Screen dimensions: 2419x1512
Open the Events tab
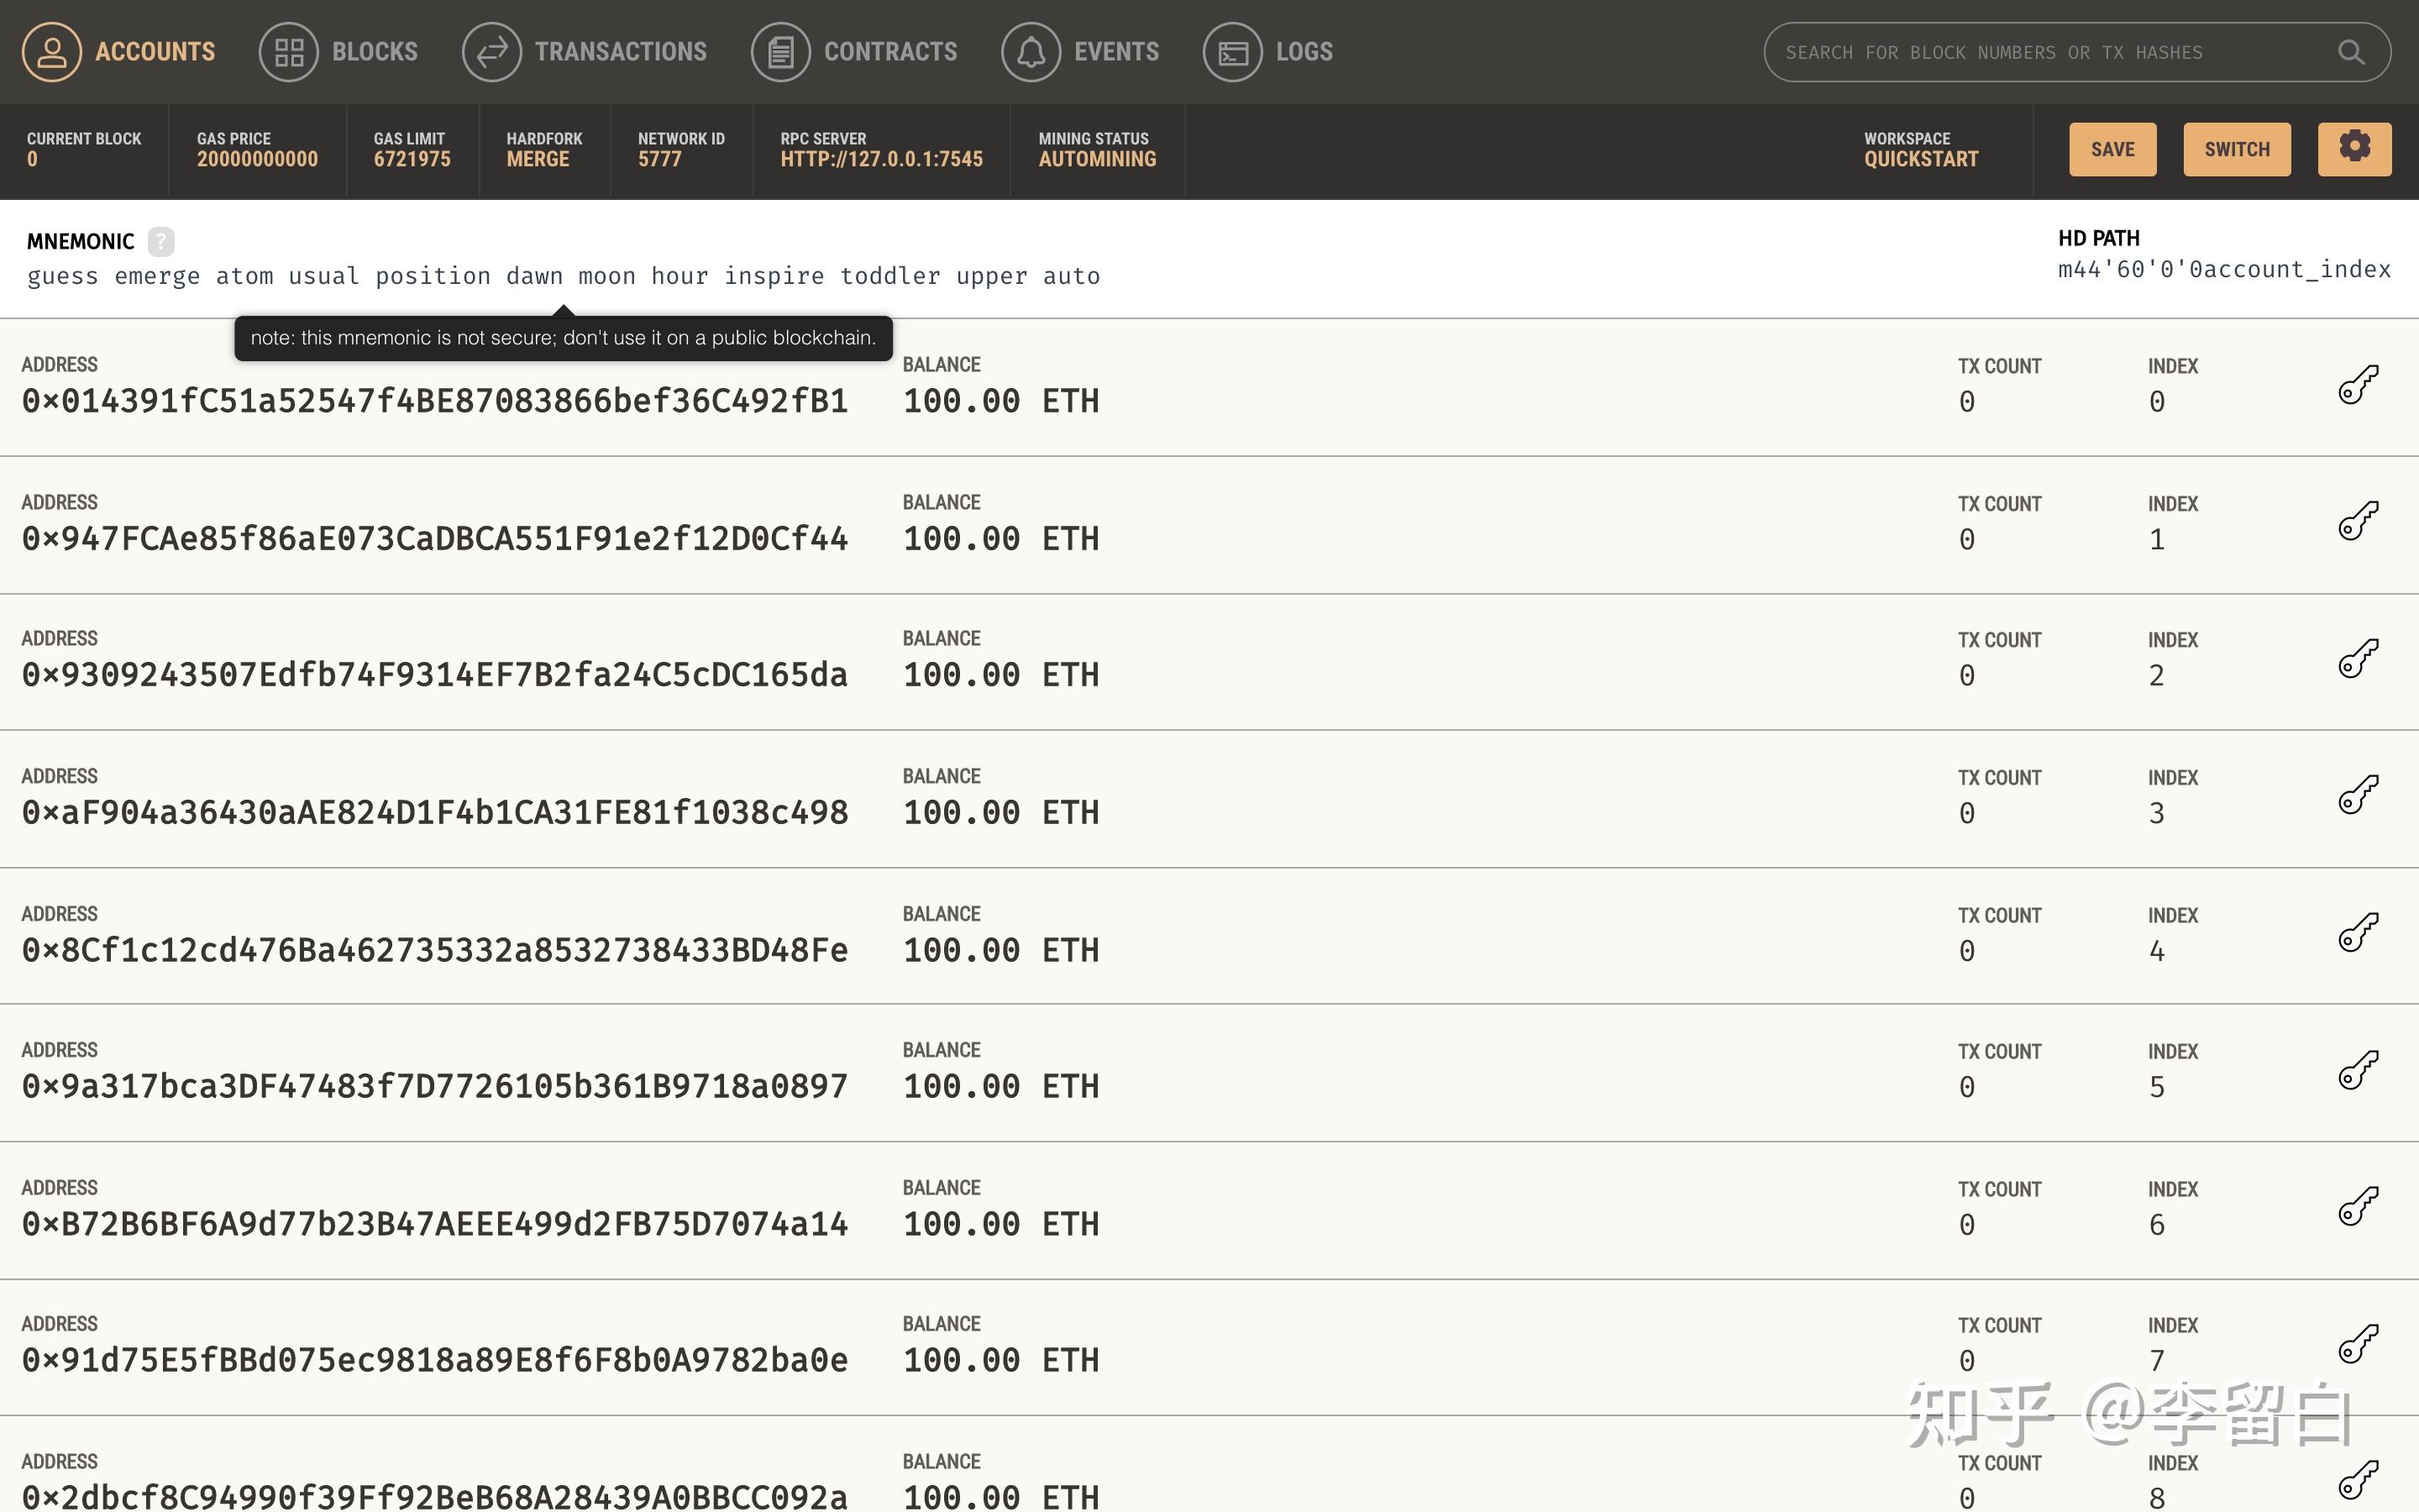(1080, 52)
